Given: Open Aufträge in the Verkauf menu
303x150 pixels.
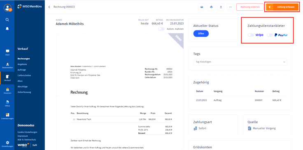Looking at the screenshot, I should pyautogui.click(x=22, y=70).
